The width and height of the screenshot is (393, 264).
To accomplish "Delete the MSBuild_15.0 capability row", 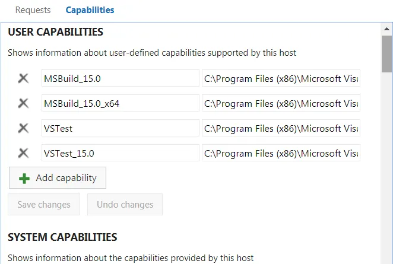I will tap(23, 78).
